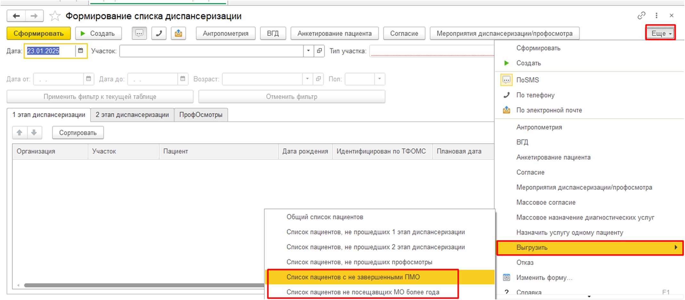Viewport: 685px width, 300px height.
Task: Expand the Выгрузить submenu
Action: 589,247
